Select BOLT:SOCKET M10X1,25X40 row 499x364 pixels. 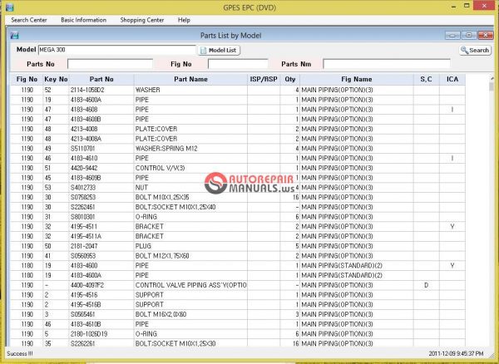pos(238,207)
